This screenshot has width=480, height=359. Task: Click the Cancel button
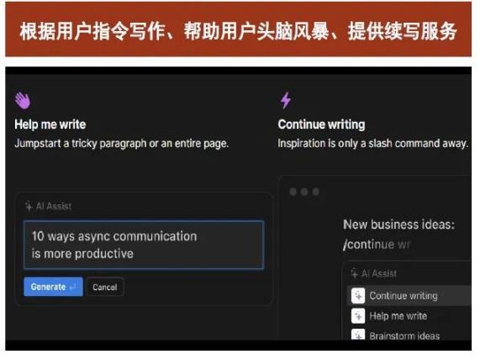tap(105, 287)
